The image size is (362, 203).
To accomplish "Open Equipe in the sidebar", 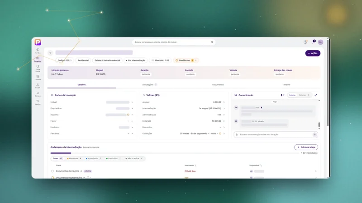I will [x=38, y=86].
